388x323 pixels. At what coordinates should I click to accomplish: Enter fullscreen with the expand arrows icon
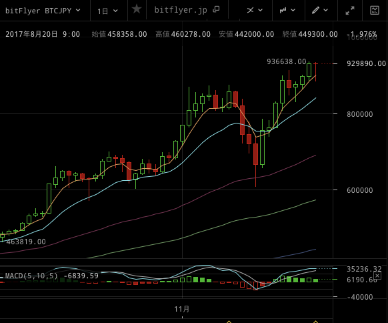[350, 11]
